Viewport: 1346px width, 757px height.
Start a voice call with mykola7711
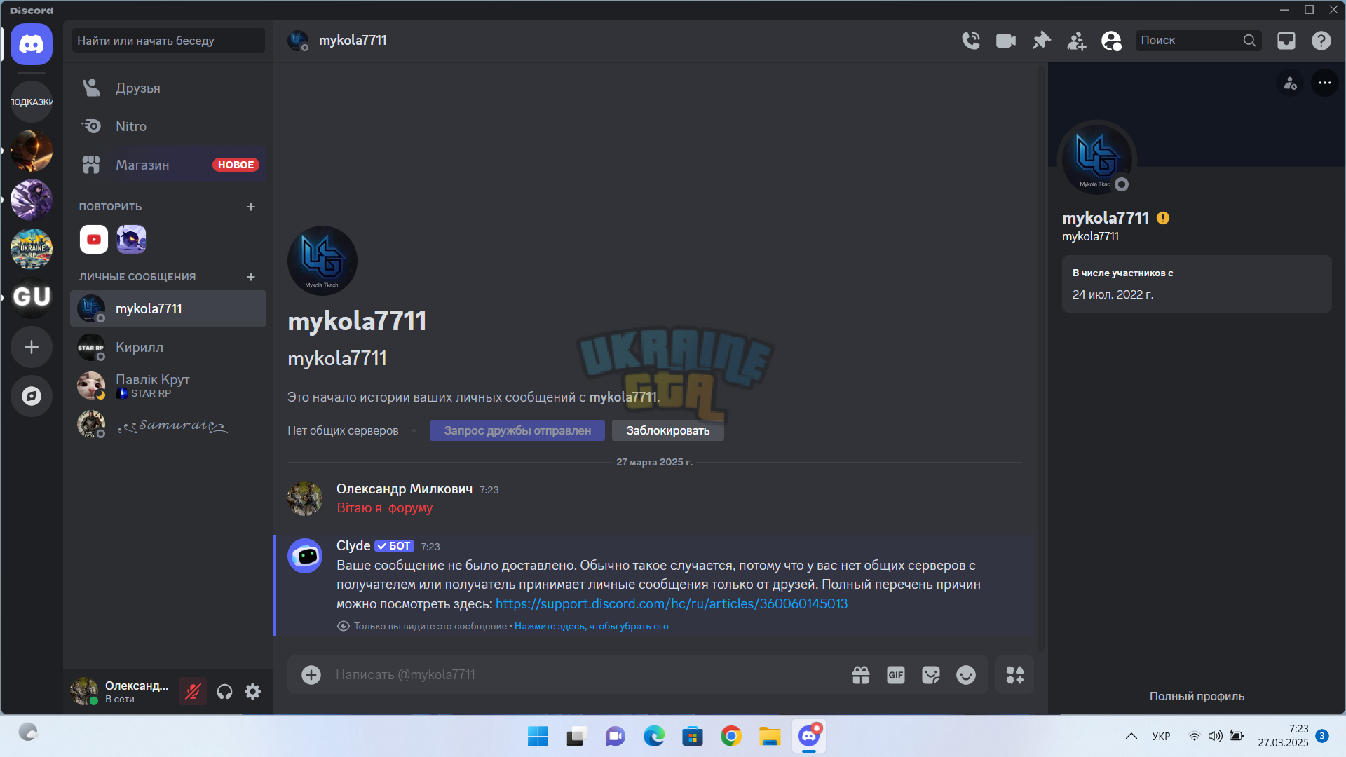tap(971, 41)
